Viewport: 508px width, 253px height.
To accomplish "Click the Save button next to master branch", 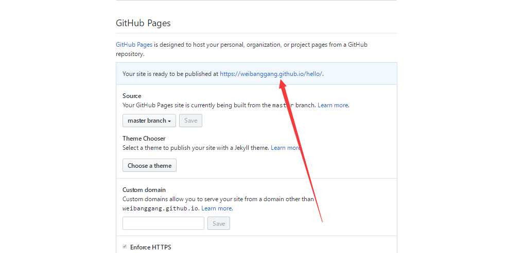I will click(190, 121).
